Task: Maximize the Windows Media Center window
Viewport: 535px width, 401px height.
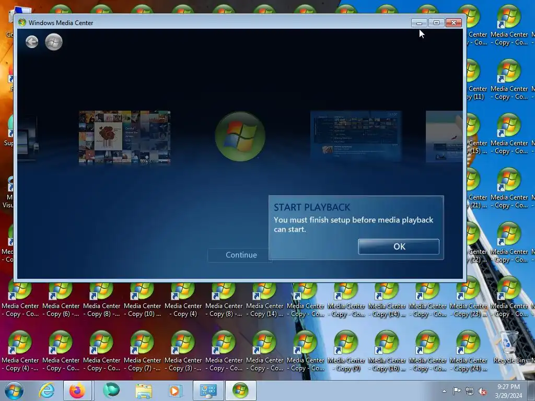Action: tap(436, 23)
